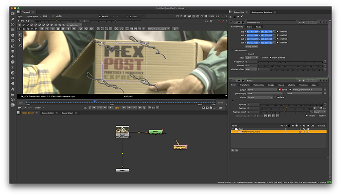This screenshot has height=196, width=341.
Task: Click the wrench icon in CornerPin2D1 header
Action: click(x=243, y=22)
